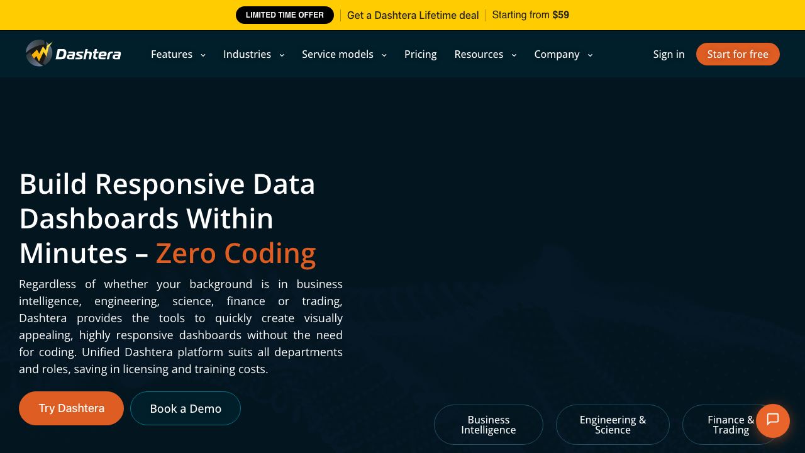This screenshot has width=805, height=453.
Task: Expand the Resources dropdown chevron
Action: click(x=514, y=55)
